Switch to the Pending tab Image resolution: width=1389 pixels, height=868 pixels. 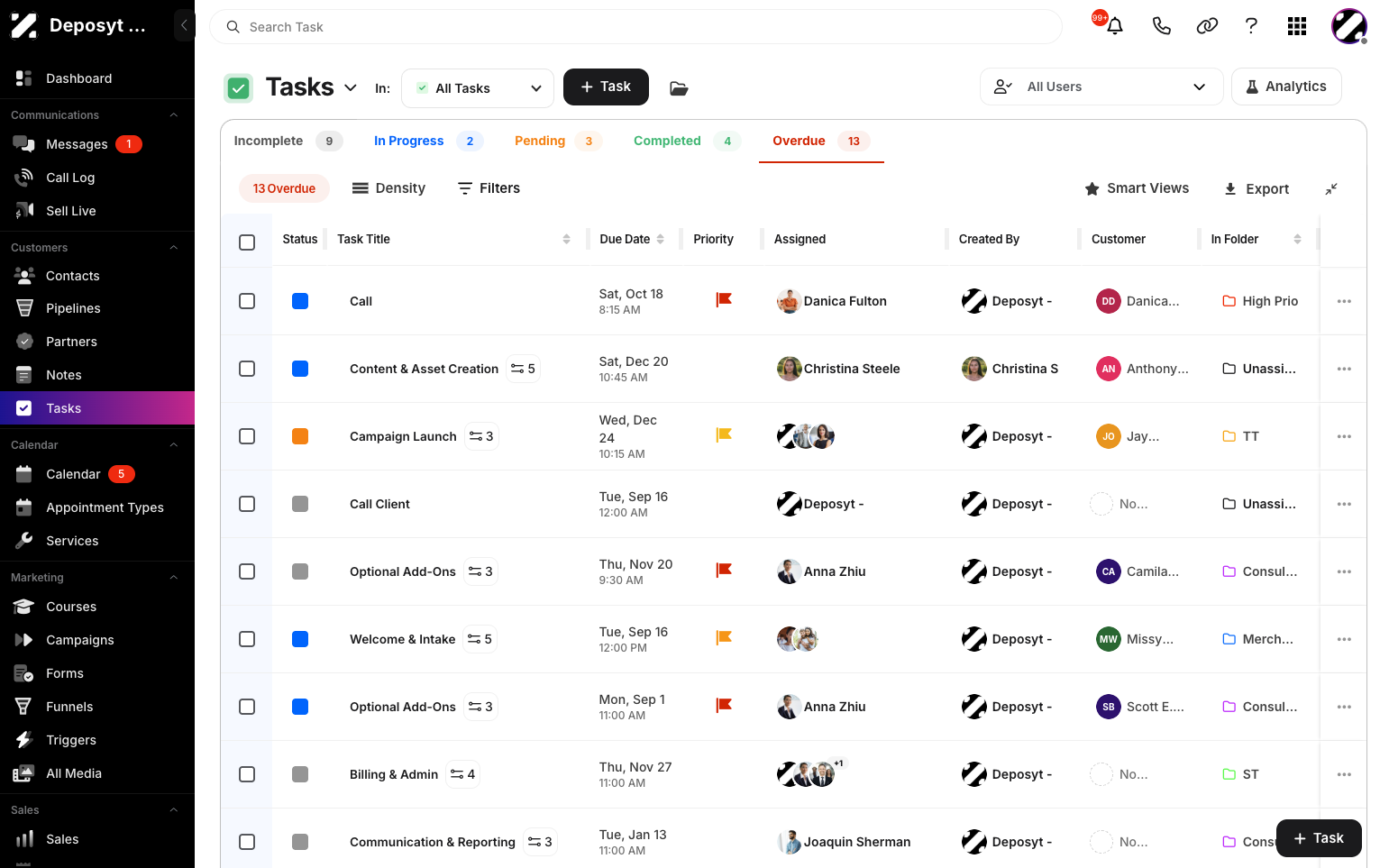[x=558, y=141]
